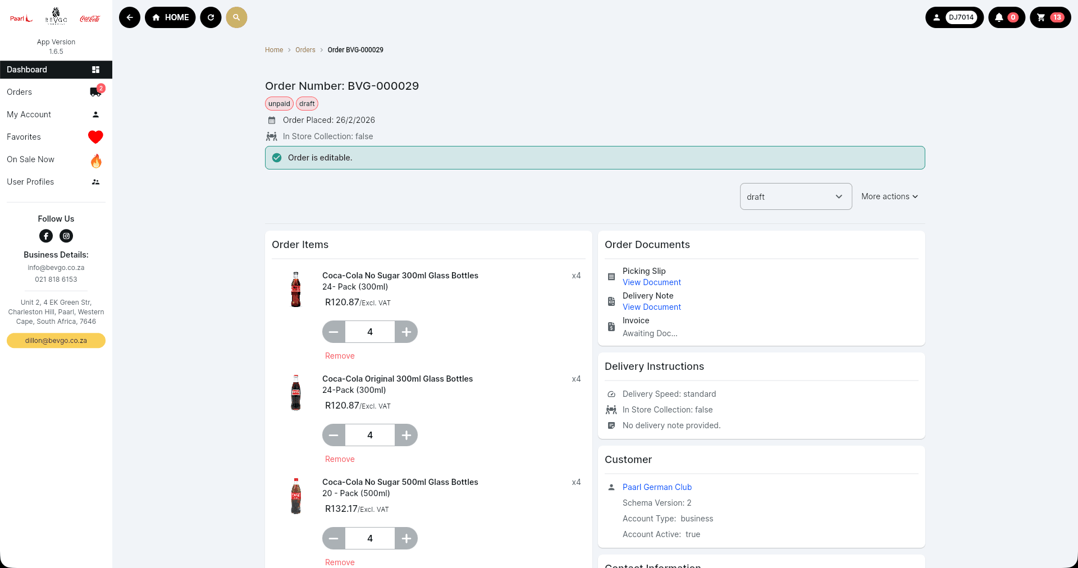Open the shopping cart with 13 items

click(1050, 17)
